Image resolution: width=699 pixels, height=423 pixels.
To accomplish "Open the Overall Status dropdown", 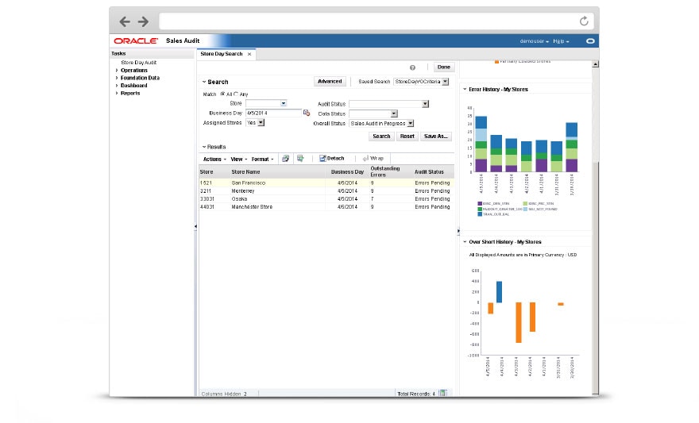I will 411,123.
